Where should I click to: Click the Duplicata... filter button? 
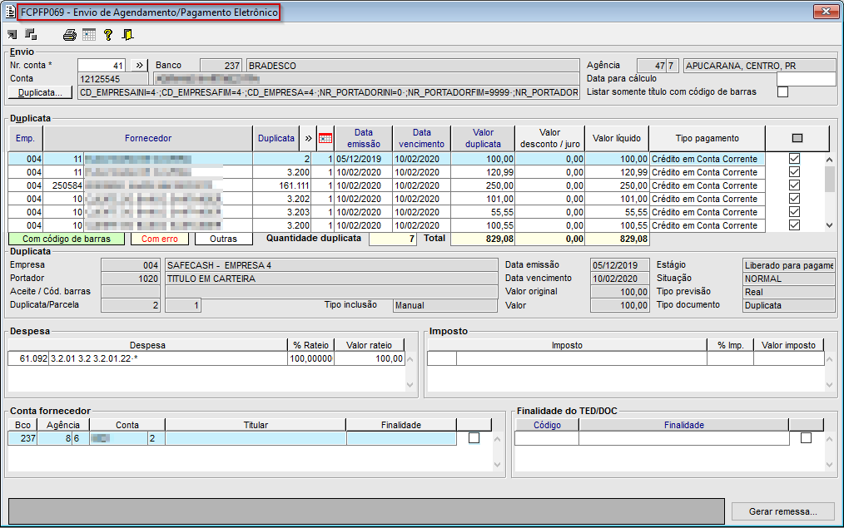[x=41, y=92]
